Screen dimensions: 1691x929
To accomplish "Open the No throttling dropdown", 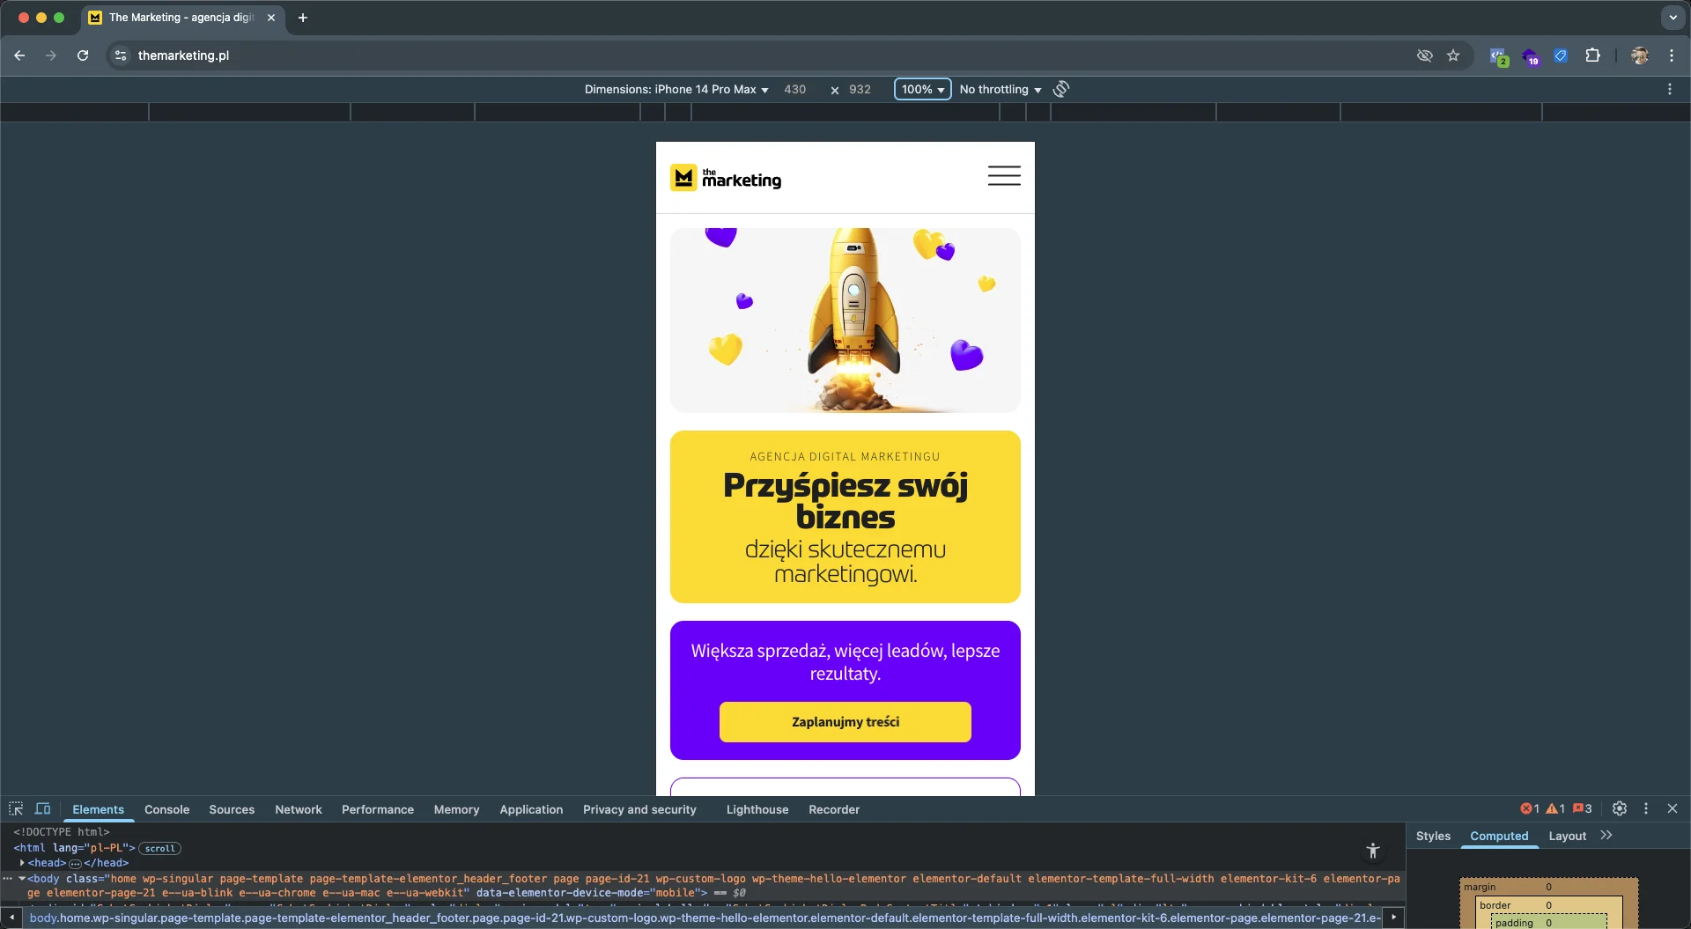I will coord(999,89).
